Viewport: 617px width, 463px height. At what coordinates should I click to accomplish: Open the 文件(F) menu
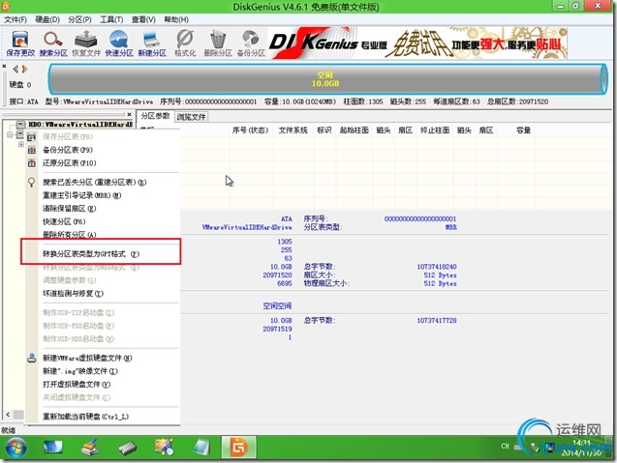[15, 19]
